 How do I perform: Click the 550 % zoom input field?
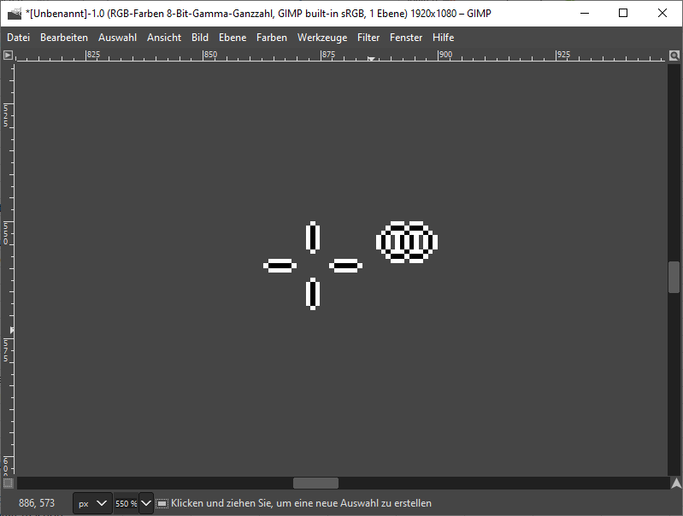coord(126,503)
